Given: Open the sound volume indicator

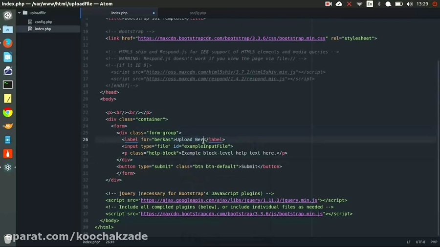Looking at the screenshot, I should coord(409,4).
